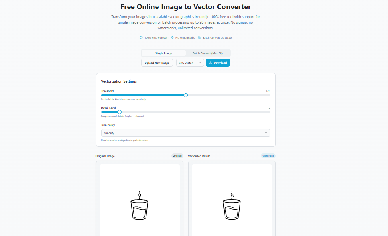Click the lightning icon next to "No Watermarks"
The width and height of the screenshot is (388, 236).
[x=172, y=37]
